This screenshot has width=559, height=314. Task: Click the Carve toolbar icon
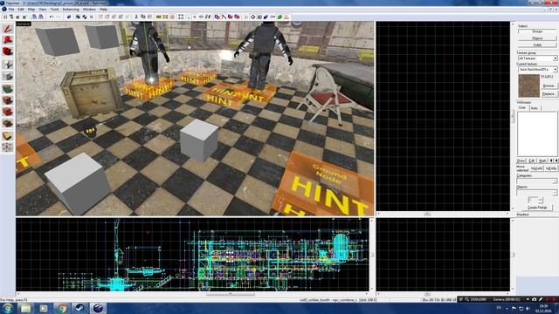69,17
